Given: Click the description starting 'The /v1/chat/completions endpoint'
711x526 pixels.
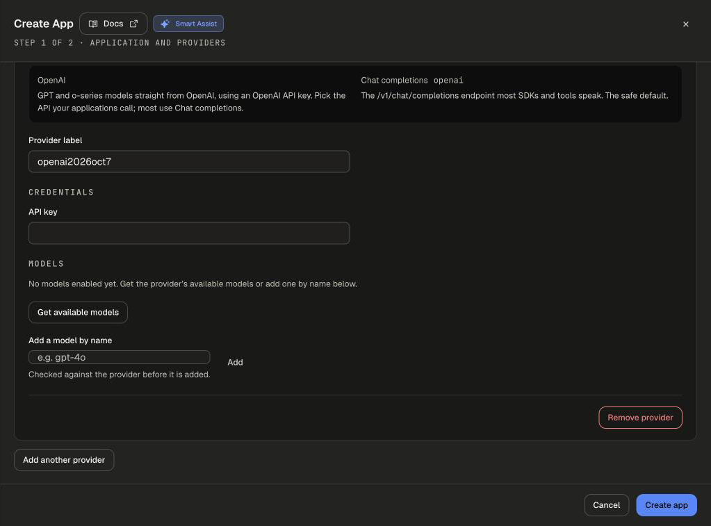Looking at the screenshot, I should tap(514, 96).
